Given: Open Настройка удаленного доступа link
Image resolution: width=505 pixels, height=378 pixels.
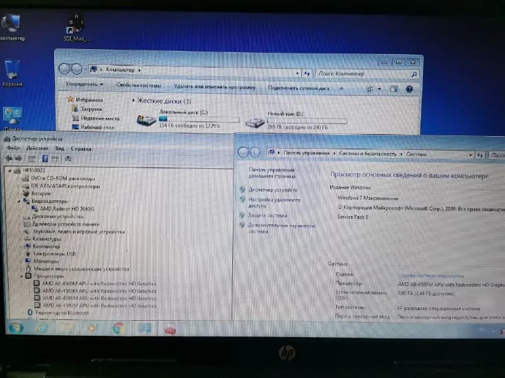Looking at the screenshot, I should click(274, 202).
